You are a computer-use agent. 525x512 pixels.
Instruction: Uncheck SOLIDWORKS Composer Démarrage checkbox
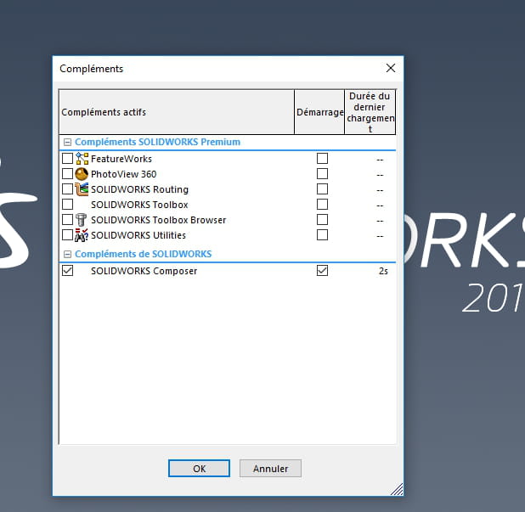323,270
